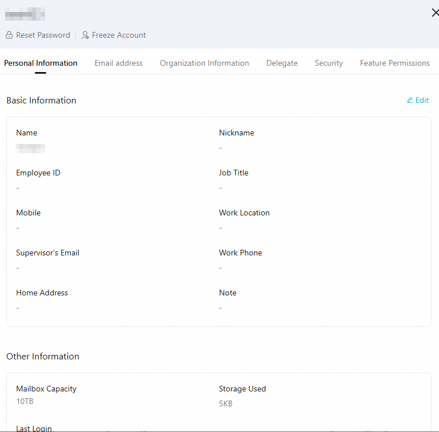Click the lock icon beside Reset Password
Viewport: 439px width, 432px height.
[x=9, y=35]
